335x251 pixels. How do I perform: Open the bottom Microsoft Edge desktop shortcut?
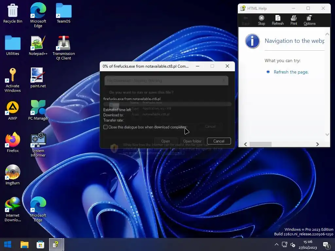click(x=38, y=209)
